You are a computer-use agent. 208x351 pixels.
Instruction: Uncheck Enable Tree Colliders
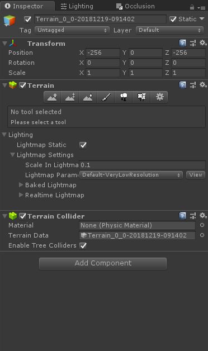click(x=83, y=245)
